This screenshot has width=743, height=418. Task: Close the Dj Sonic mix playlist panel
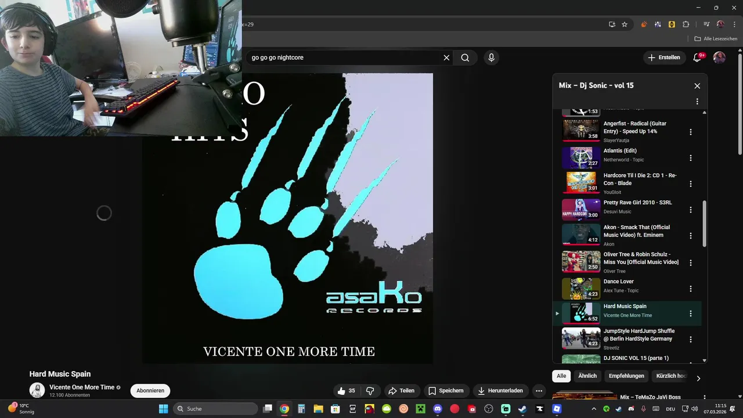(x=697, y=85)
